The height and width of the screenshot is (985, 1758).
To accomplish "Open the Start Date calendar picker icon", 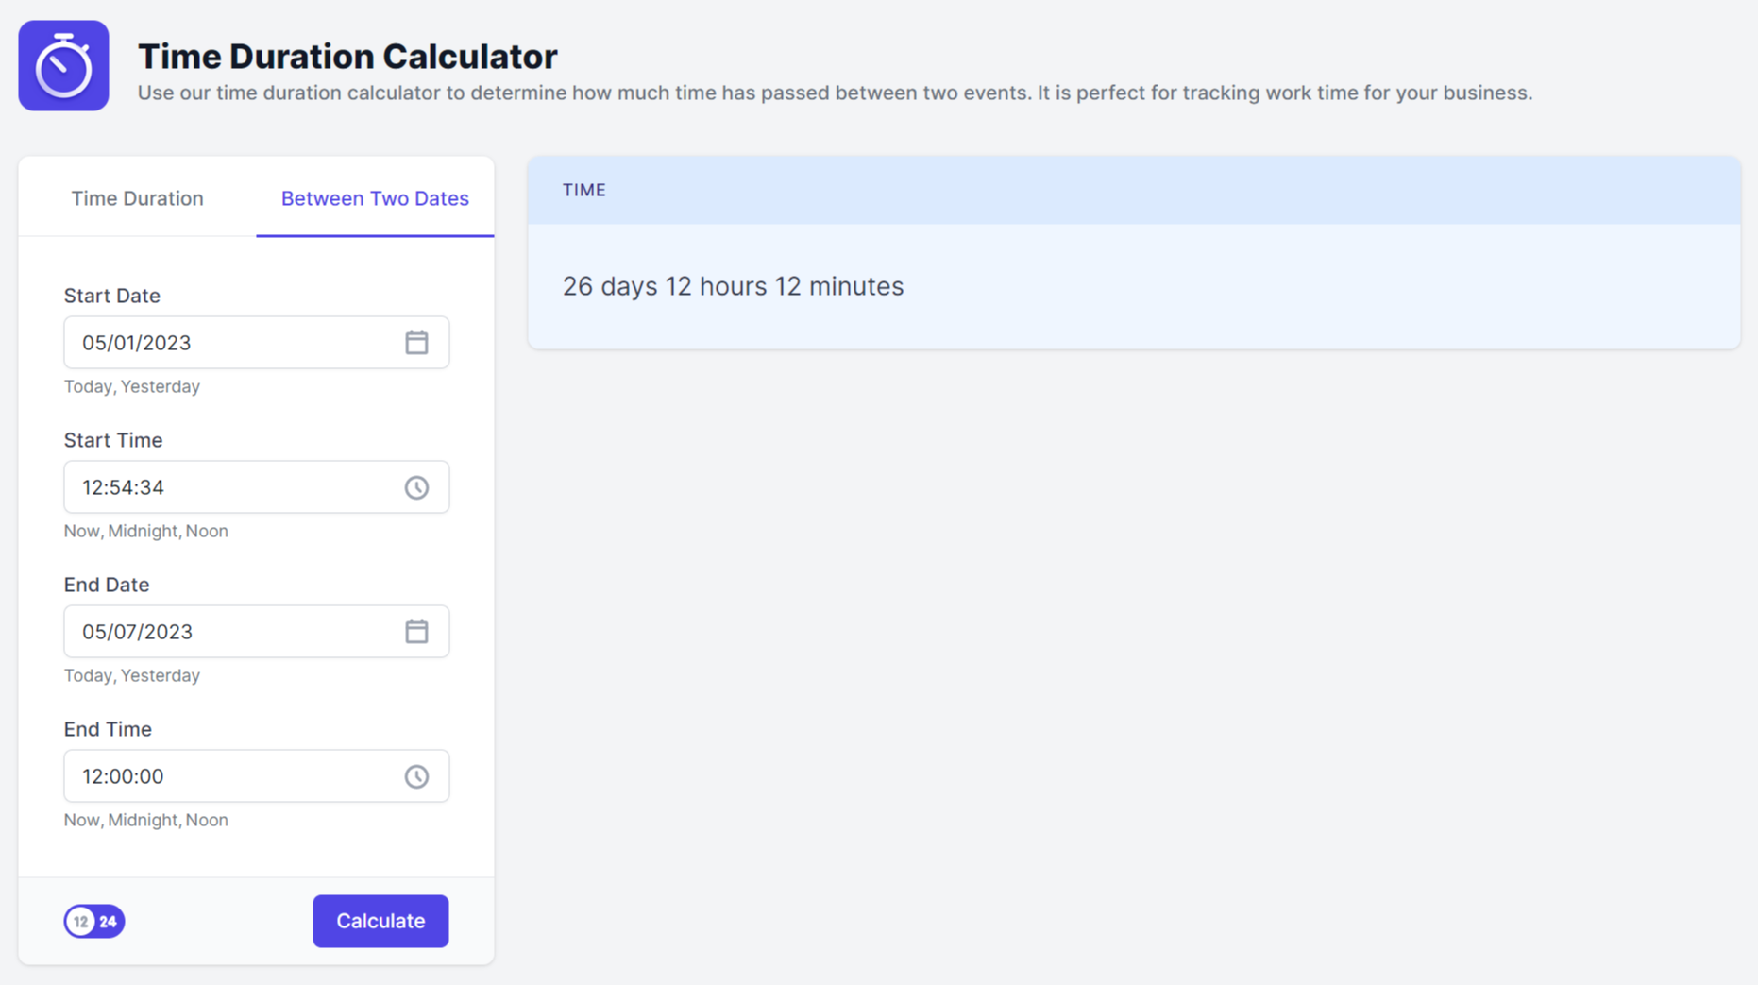I will [416, 343].
